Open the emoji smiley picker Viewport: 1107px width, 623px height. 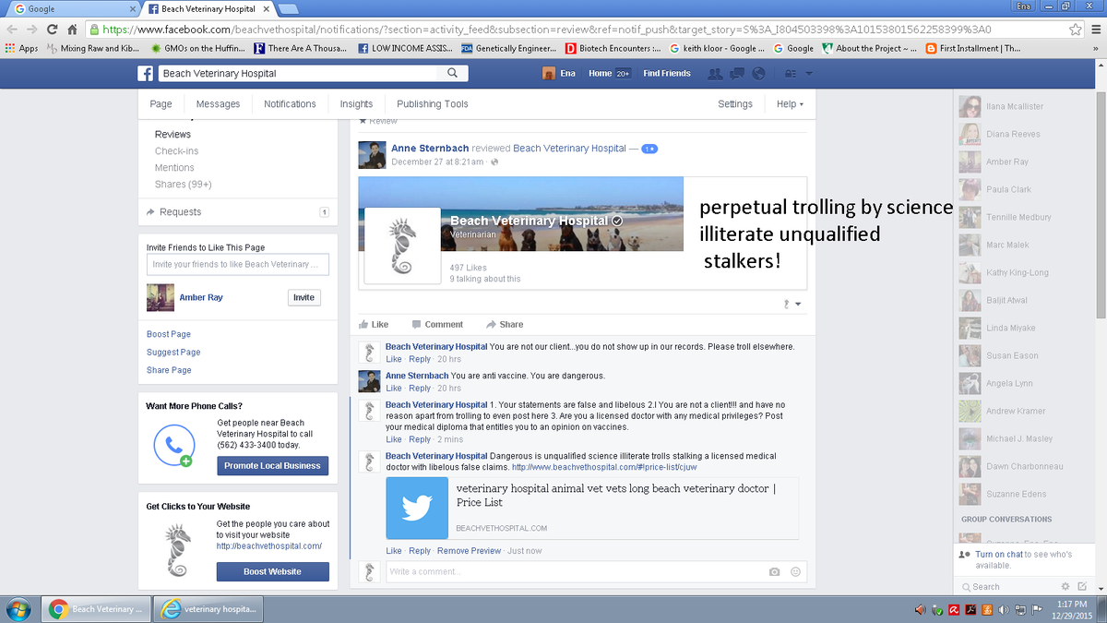tap(795, 571)
